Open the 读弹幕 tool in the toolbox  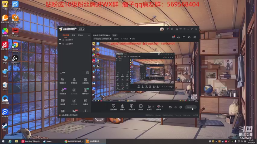(63, 102)
